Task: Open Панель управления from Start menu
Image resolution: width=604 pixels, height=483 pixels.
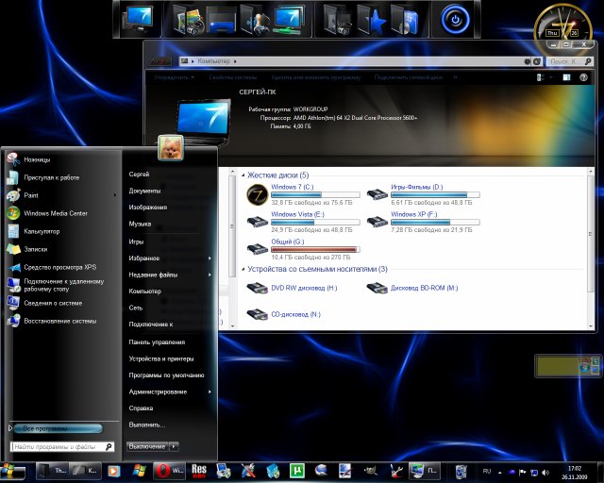Action: [157, 342]
